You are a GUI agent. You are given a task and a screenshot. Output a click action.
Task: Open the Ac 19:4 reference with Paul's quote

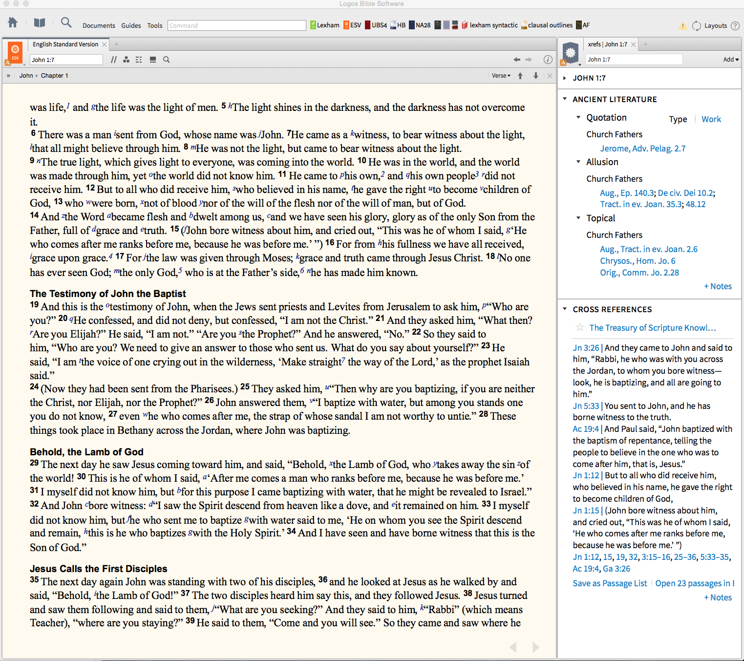click(x=586, y=429)
